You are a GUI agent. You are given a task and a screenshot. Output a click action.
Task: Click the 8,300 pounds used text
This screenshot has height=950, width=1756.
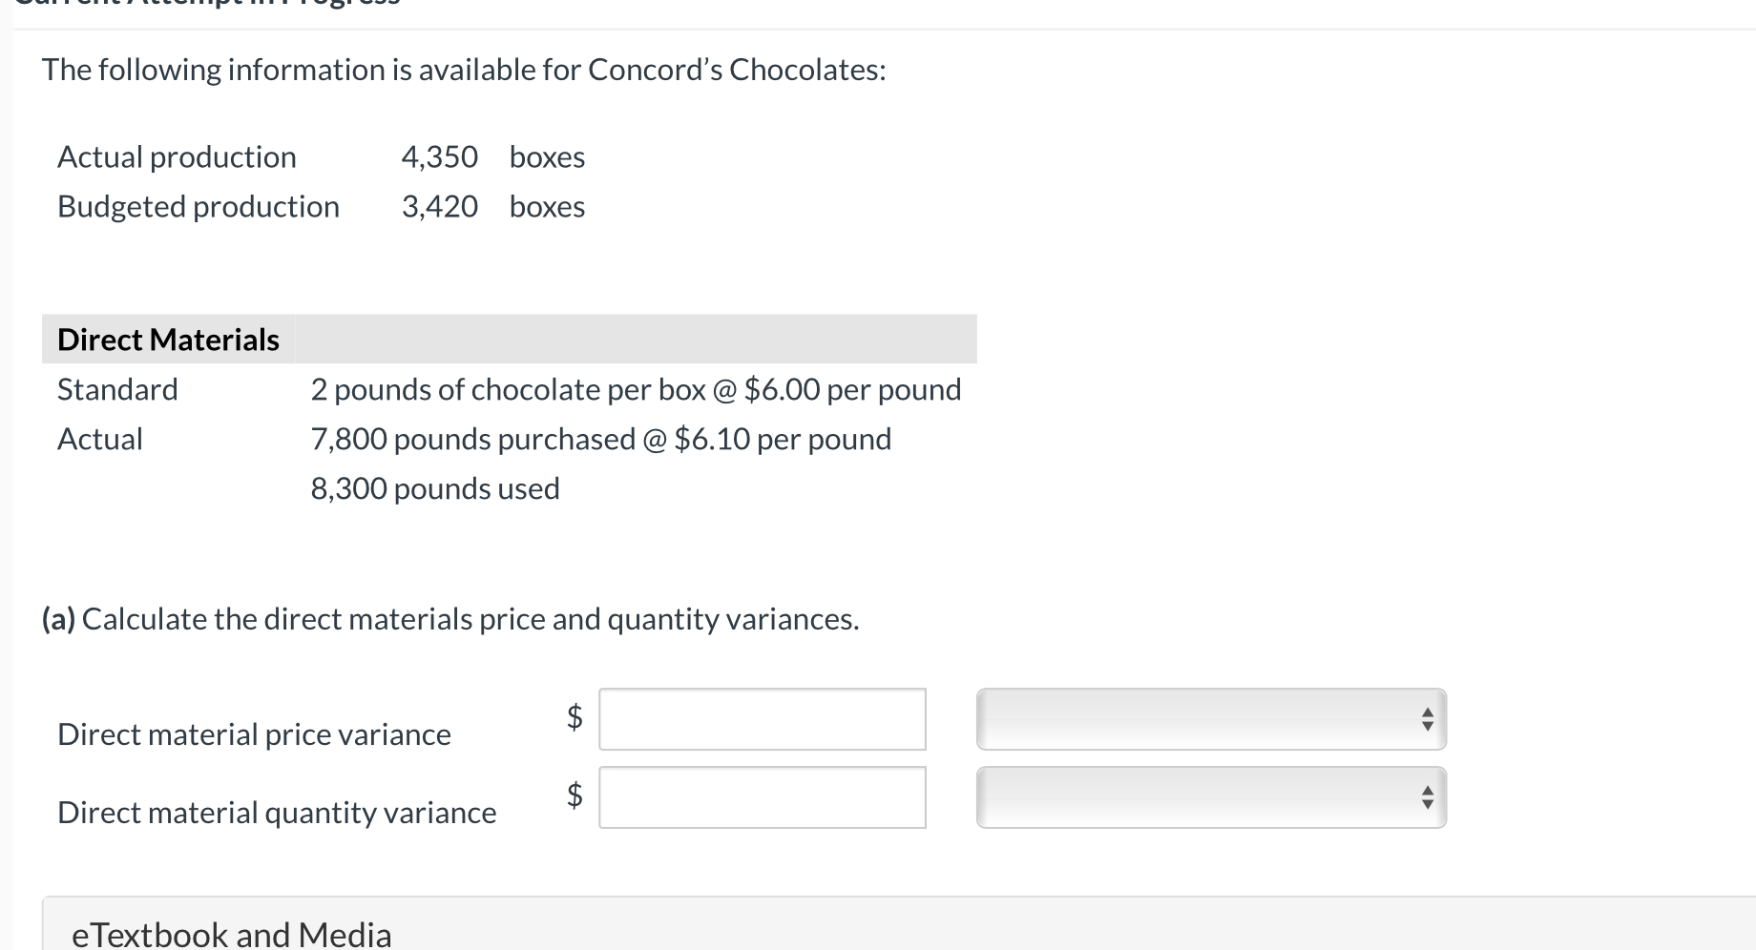(435, 488)
